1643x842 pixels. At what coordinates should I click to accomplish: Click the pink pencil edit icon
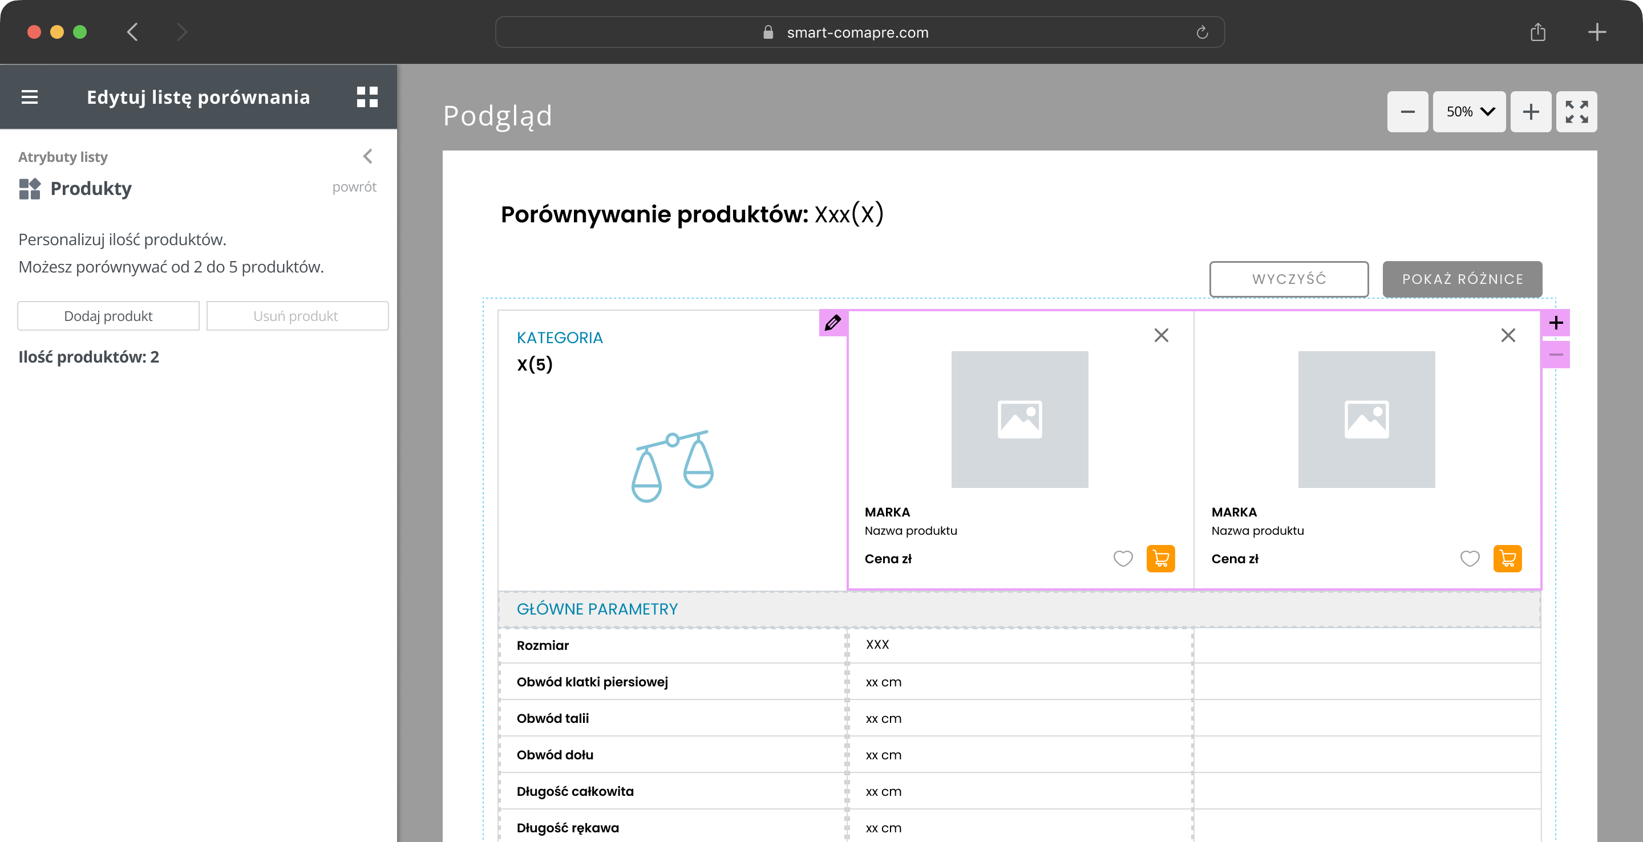832,323
